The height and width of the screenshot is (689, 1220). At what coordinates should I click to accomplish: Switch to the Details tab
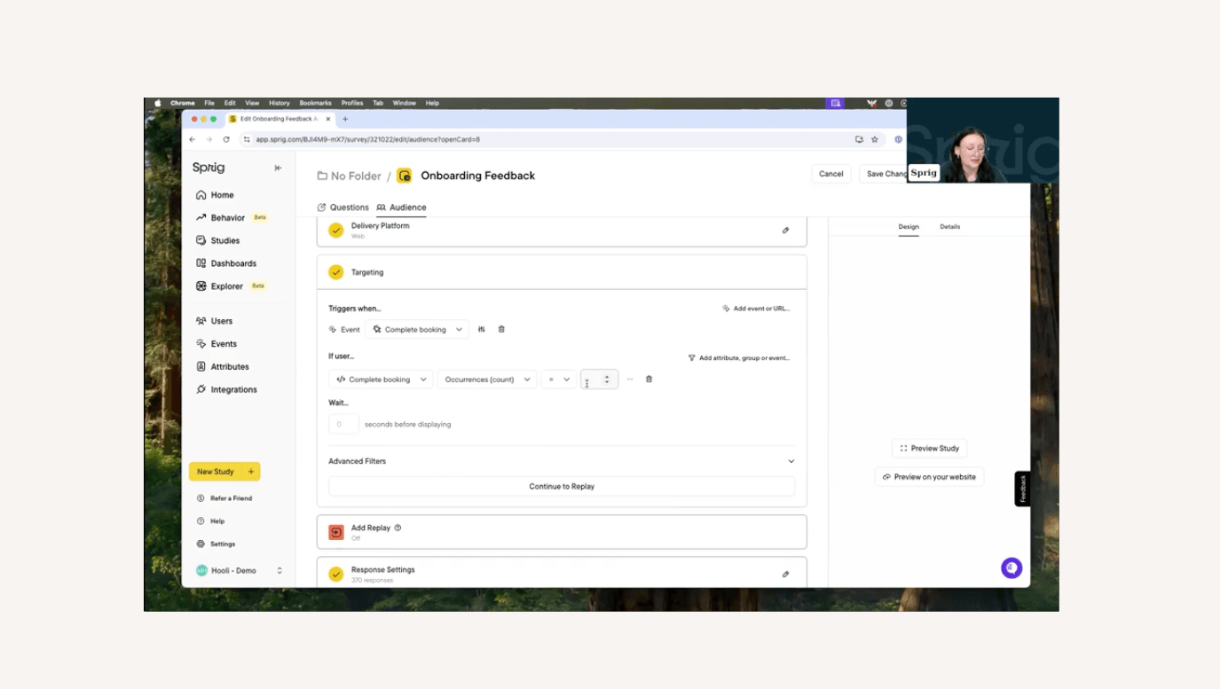coord(949,227)
